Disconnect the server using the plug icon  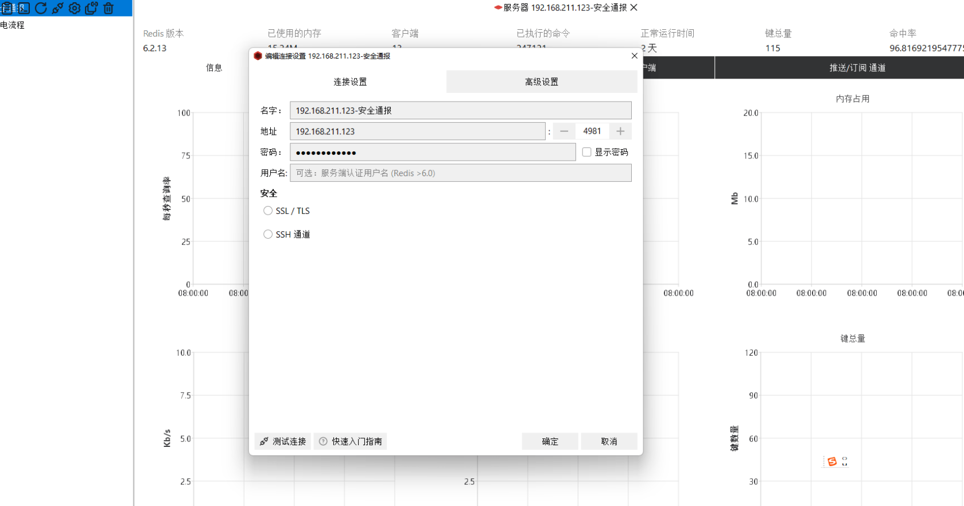point(58,8)
